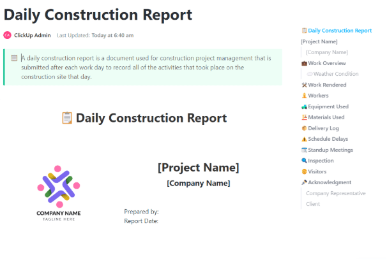Click the pen icon next to Acknowledgment

304,182
